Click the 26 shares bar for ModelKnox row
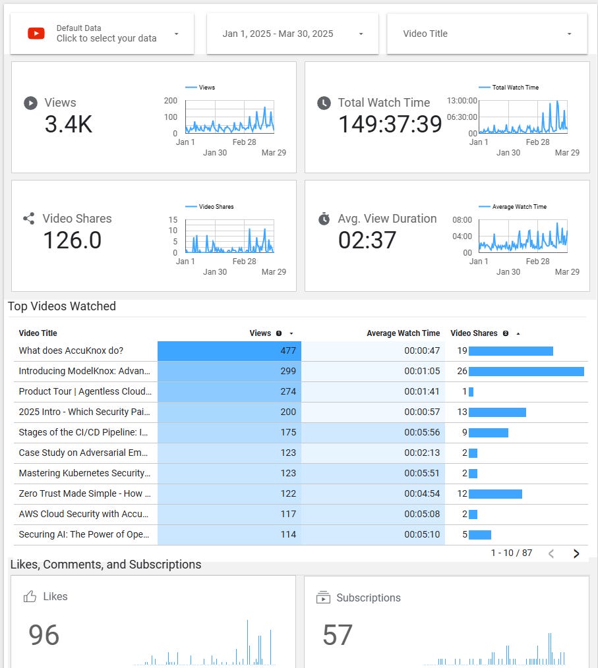This screenshot has height=668, width=598. (526, 372)
